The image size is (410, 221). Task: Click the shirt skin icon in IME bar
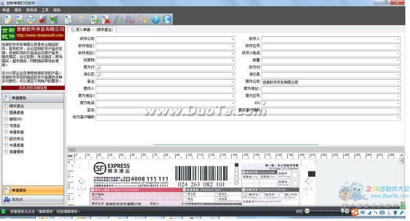tap(395, 213)
